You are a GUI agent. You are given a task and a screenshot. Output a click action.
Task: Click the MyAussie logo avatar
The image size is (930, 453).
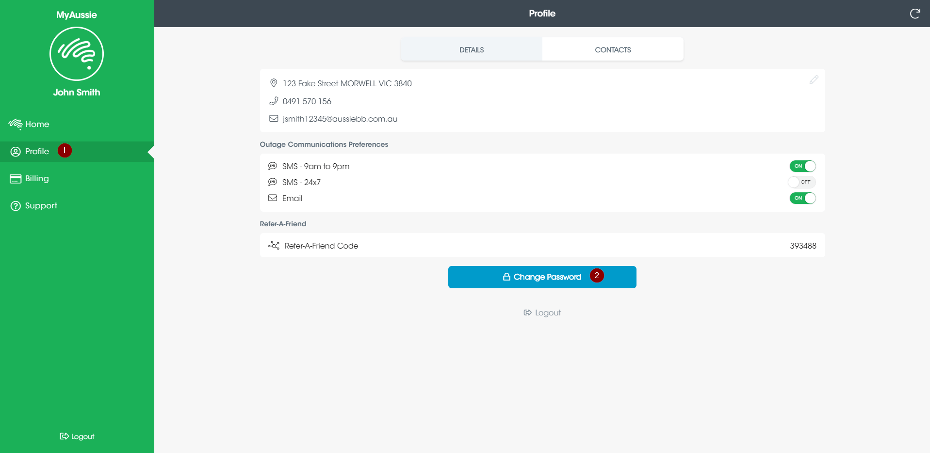pyautogui.click(x=76, y=54)
